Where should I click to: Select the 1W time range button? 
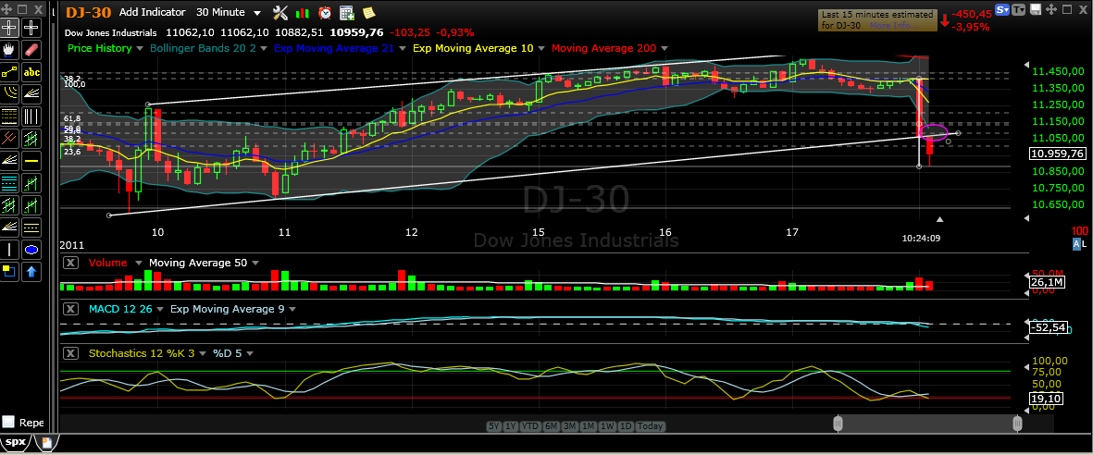click(x=606, y=426)
